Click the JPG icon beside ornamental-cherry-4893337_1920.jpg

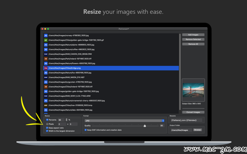pos(46,101)
